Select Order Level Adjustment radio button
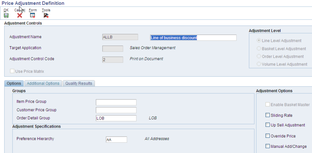The width and height of the screenshot is (312, 153). coord(259,56)
